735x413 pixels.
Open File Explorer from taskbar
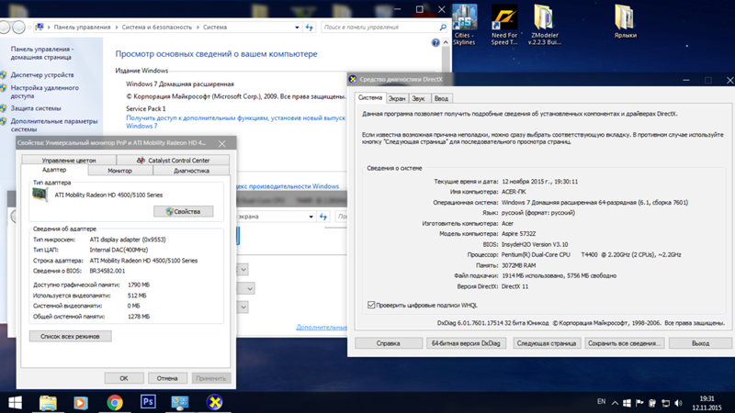coord(48,402)
